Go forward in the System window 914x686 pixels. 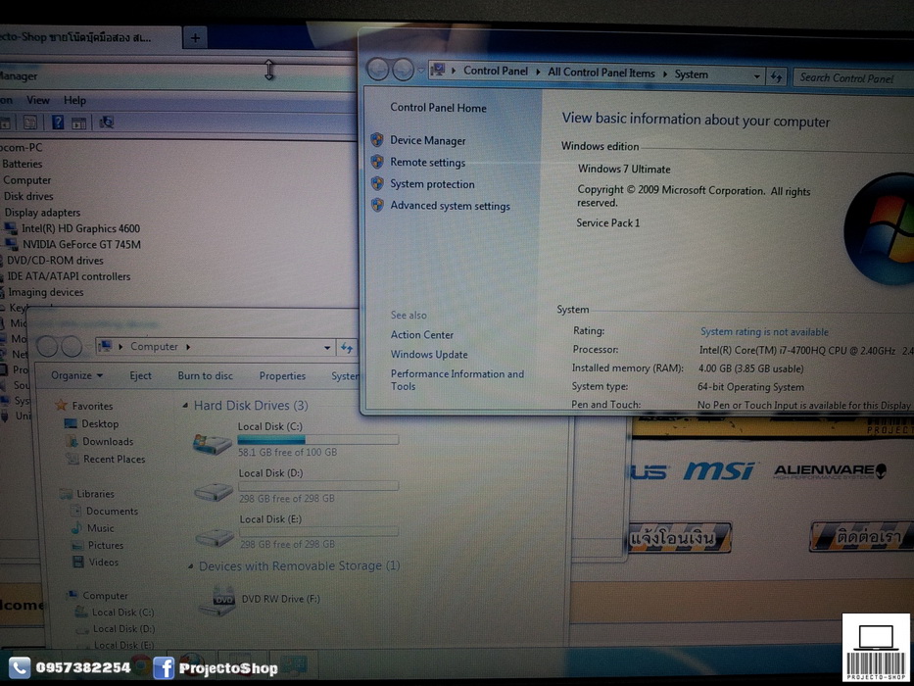(x=403, y=70)
